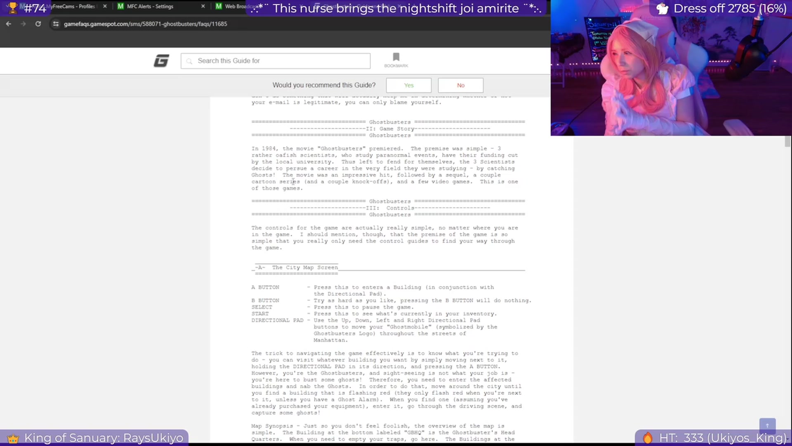Click the 'START' control label
This screenshot has height=446, width=792.
pyautogui.click(x=260, y=314)
